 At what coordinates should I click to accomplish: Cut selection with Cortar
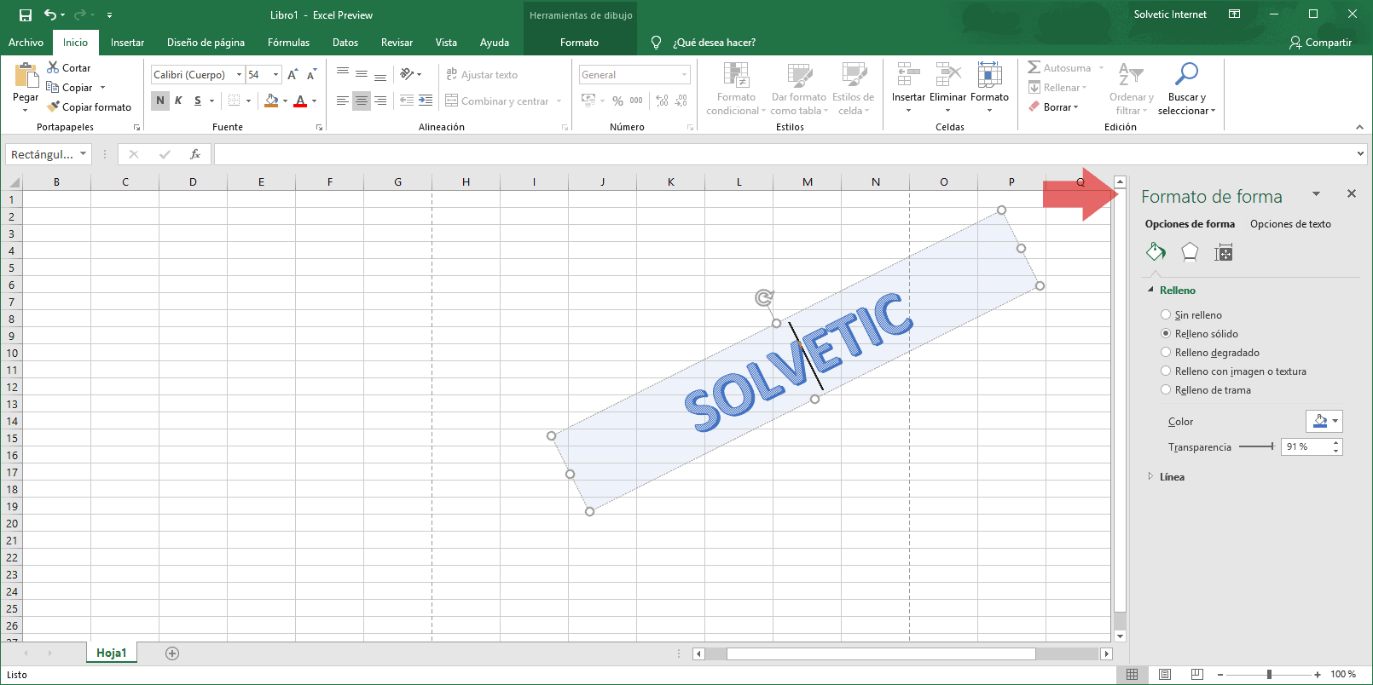[x=68, y=68]
